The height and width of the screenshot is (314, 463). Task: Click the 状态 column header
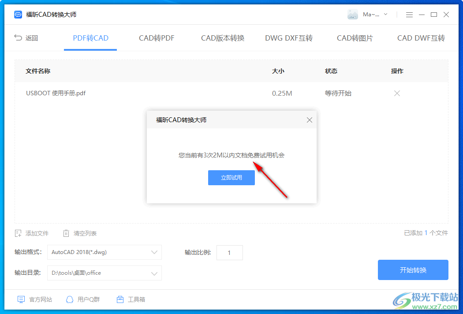[331, 71]
